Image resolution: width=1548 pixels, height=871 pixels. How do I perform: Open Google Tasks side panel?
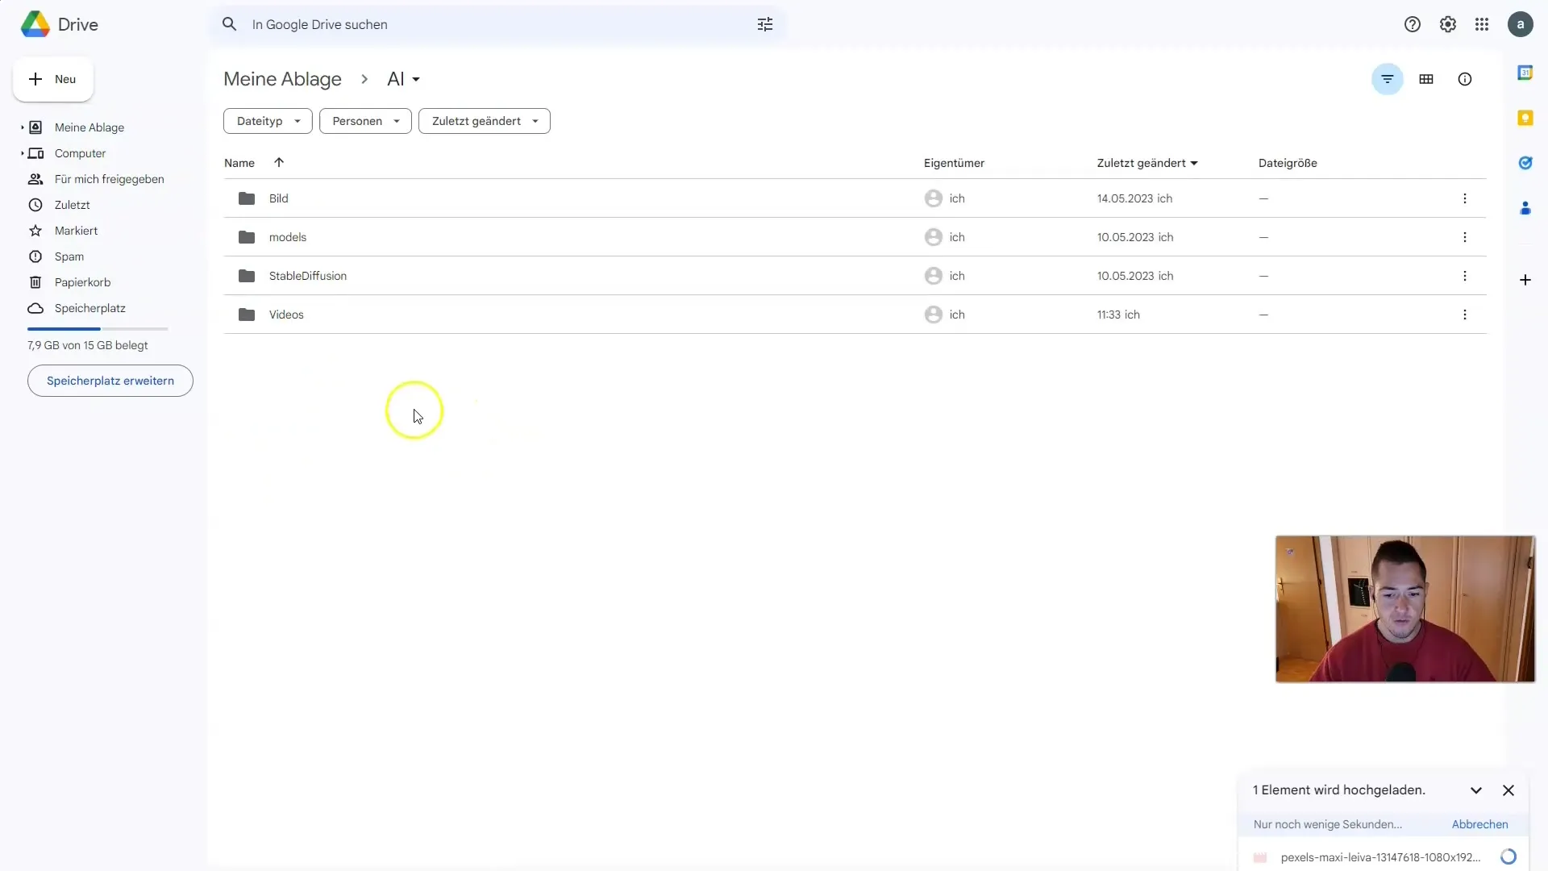click(1525, 163)
